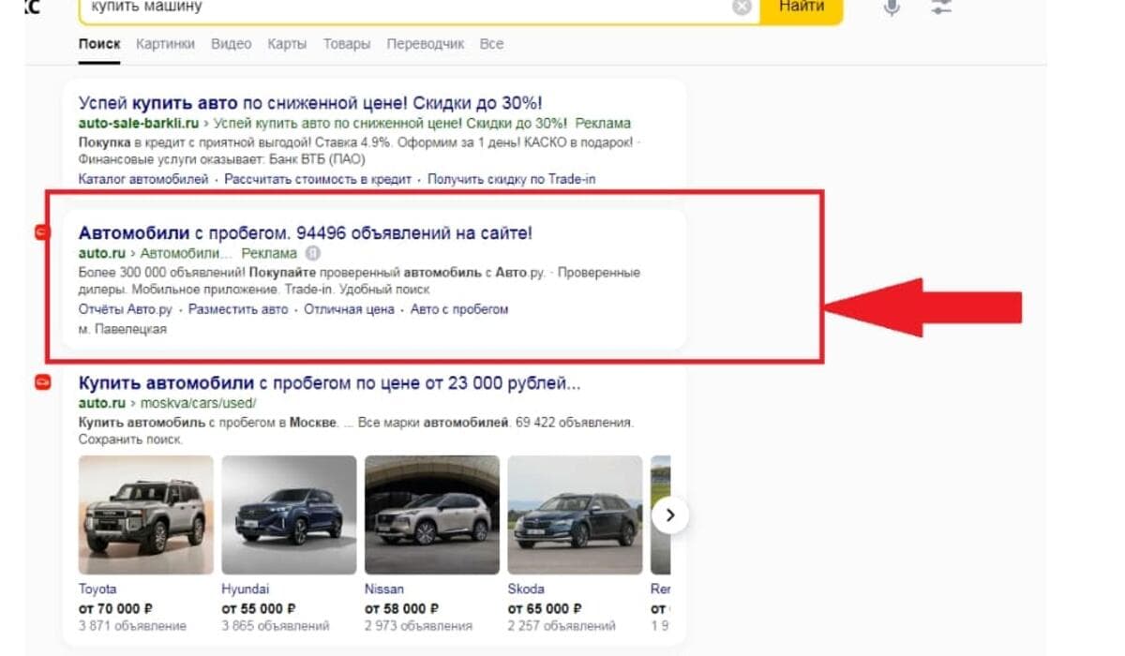Click 3 865 объявлений count

(x=276, y=625)
